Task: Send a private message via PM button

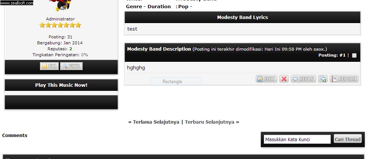Action: click(49, 66)
